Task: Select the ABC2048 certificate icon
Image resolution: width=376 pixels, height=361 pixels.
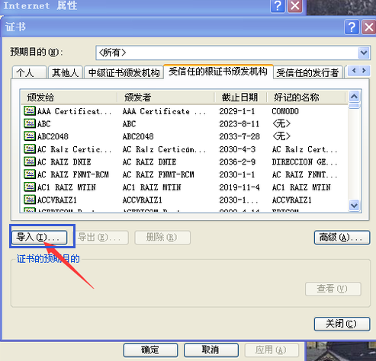Action: pyautogui.click(x=30, y=136)
